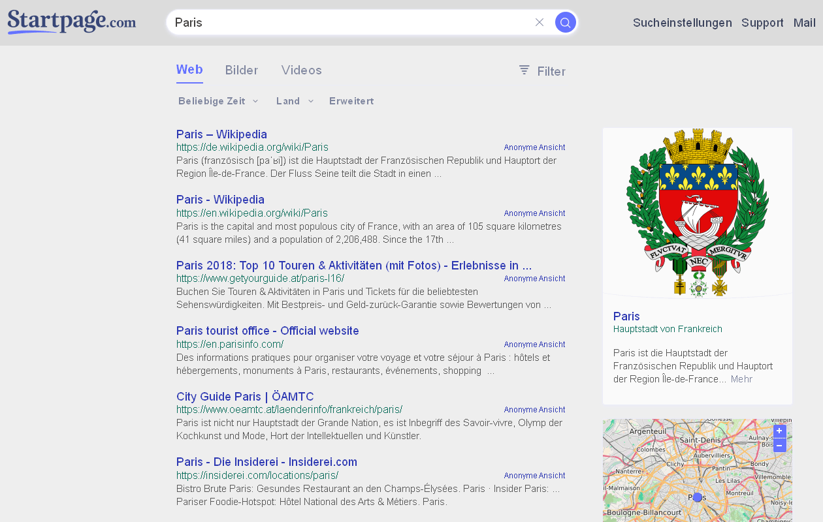Switch to the Web tab
Viewport: 823px width, 522px height.
[189, 70]
